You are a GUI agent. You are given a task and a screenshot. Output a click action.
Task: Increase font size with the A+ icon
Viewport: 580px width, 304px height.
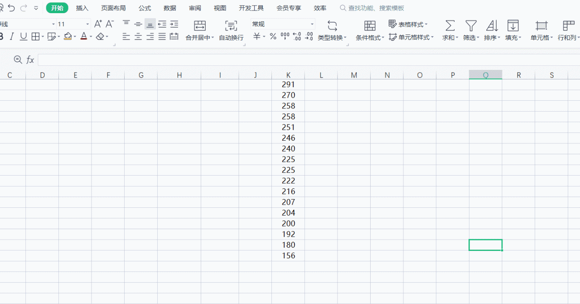[x=98, y=24]
